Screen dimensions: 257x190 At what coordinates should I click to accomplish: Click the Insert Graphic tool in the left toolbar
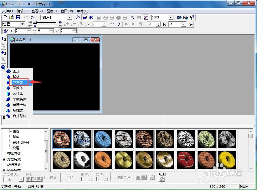point(3,53)
